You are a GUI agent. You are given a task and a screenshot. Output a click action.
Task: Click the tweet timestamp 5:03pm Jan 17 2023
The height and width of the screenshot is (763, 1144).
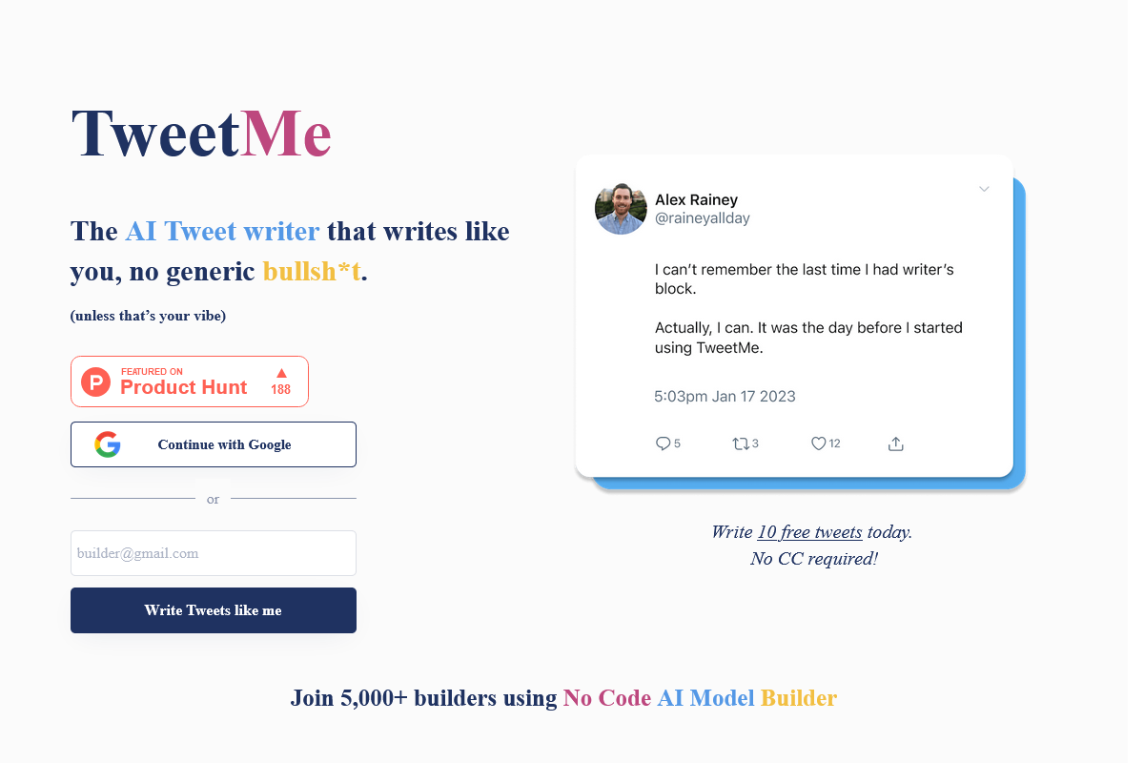[725, 396]
